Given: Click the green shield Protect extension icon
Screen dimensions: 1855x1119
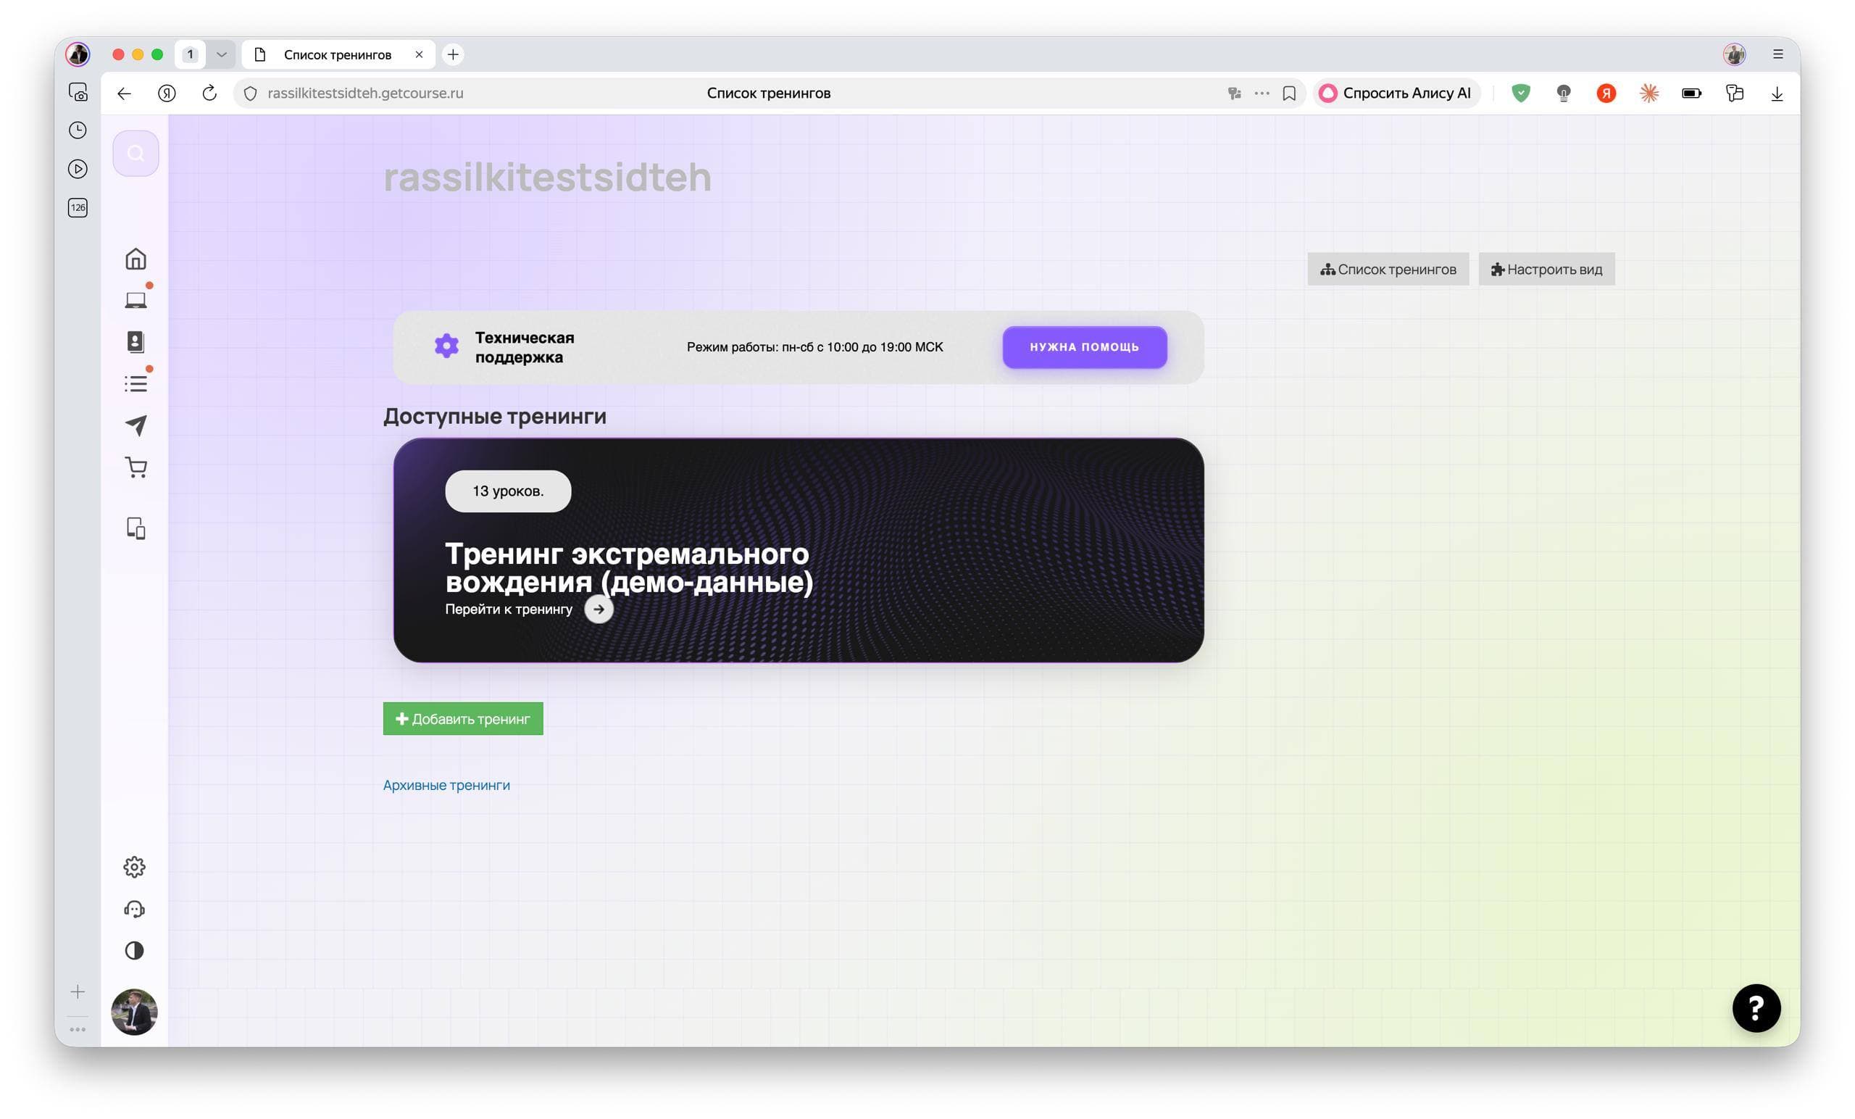Looking at the screenshot, I should tap(1521, 93).
